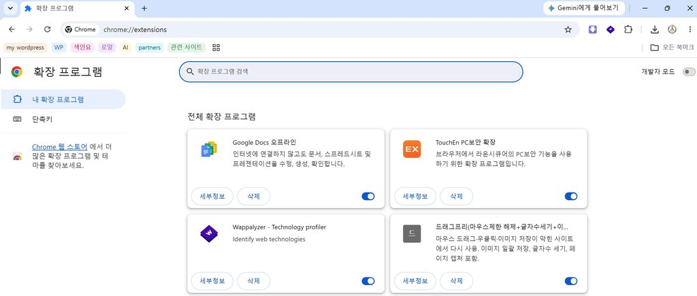Viewport: 697px width, 296px height.
Task: Click 세부정보 for TouchEn PC보안 확장
Action: click(x=415, y=197)
